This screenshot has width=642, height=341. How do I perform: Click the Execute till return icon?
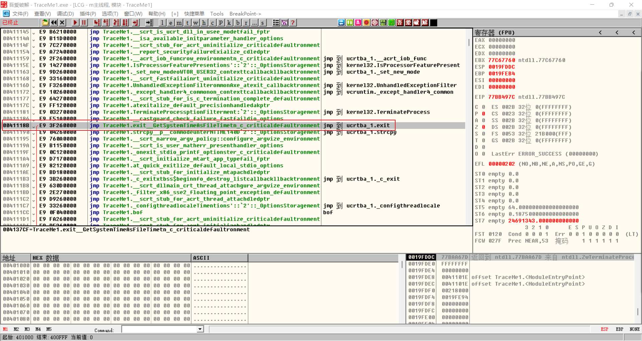pyautogui.click(x=135, y=23)
